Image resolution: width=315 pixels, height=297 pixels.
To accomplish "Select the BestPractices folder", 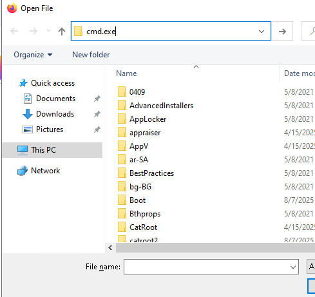I will pos(151,173).
